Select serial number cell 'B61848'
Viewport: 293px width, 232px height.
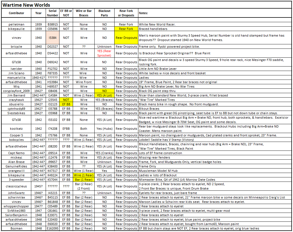[53, 202]
